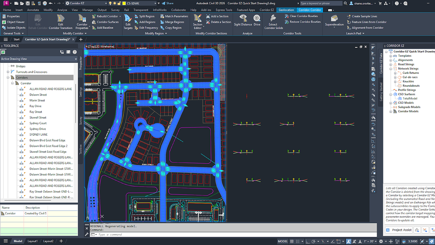Open the Sight Distance analysis tool

[243, 20]
